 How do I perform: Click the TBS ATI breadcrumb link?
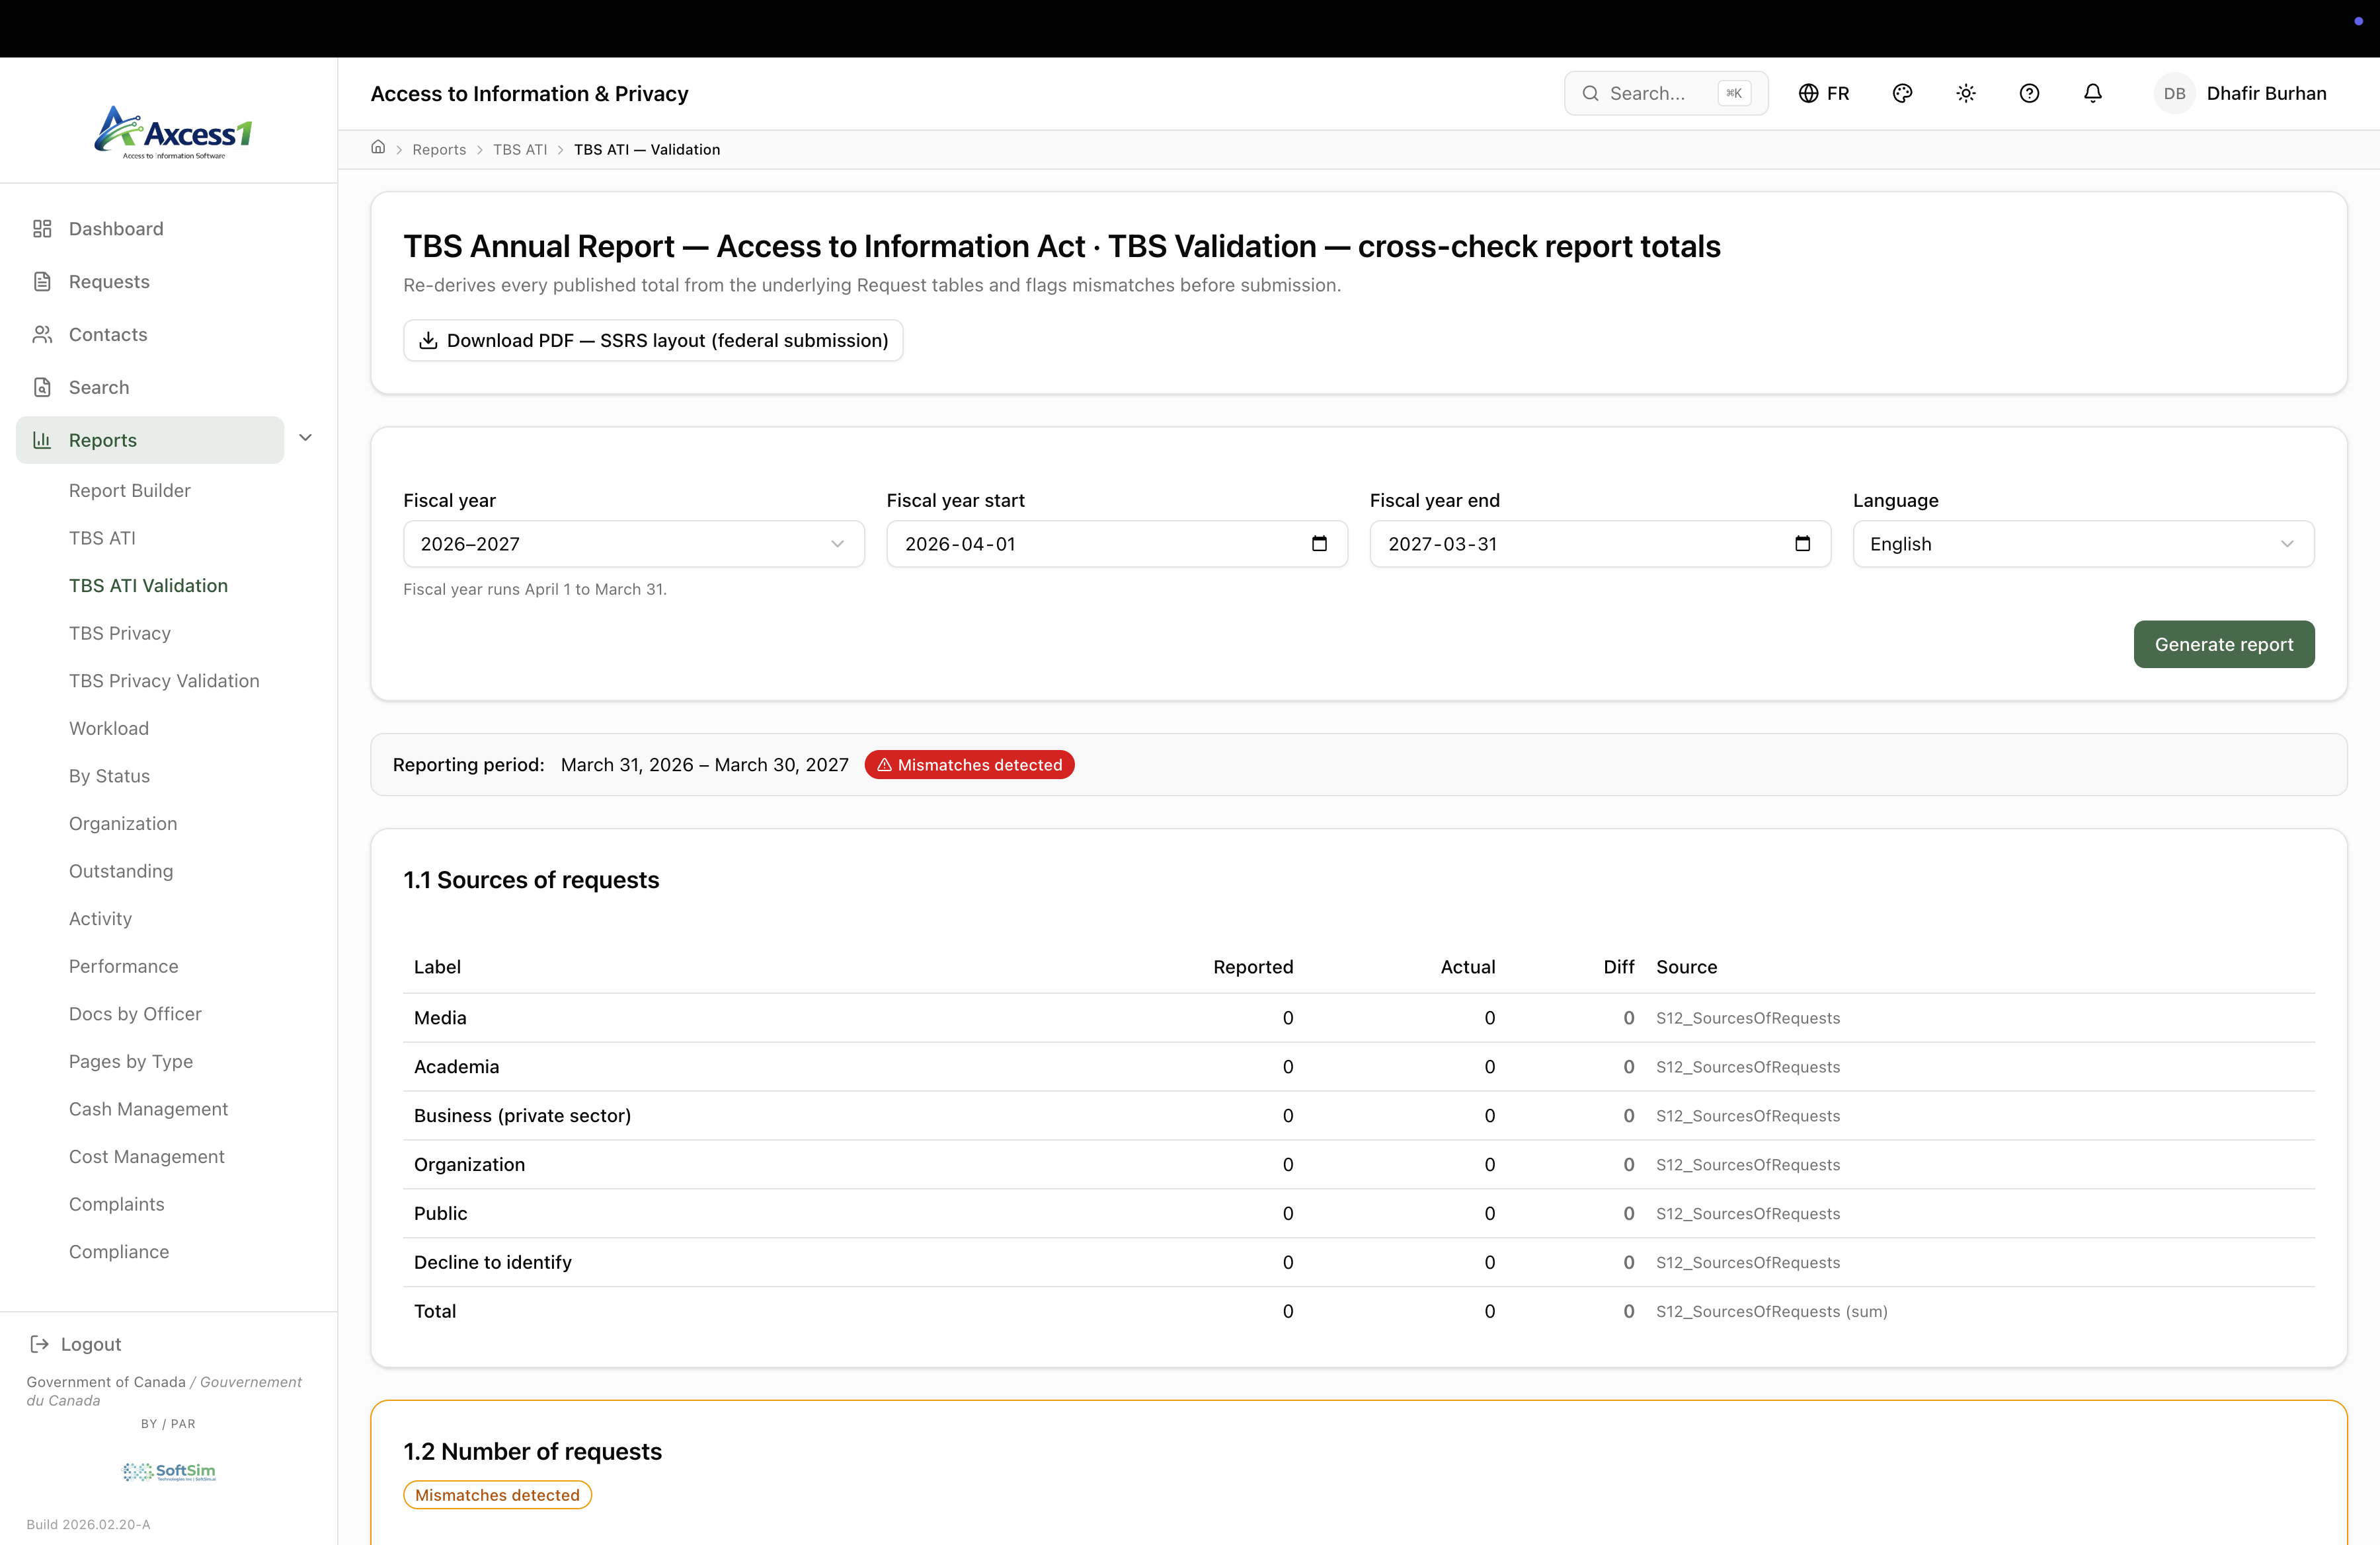[x=520, y=149]
